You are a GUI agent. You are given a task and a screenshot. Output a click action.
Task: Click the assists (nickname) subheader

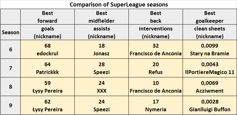[x=102, y=32]
